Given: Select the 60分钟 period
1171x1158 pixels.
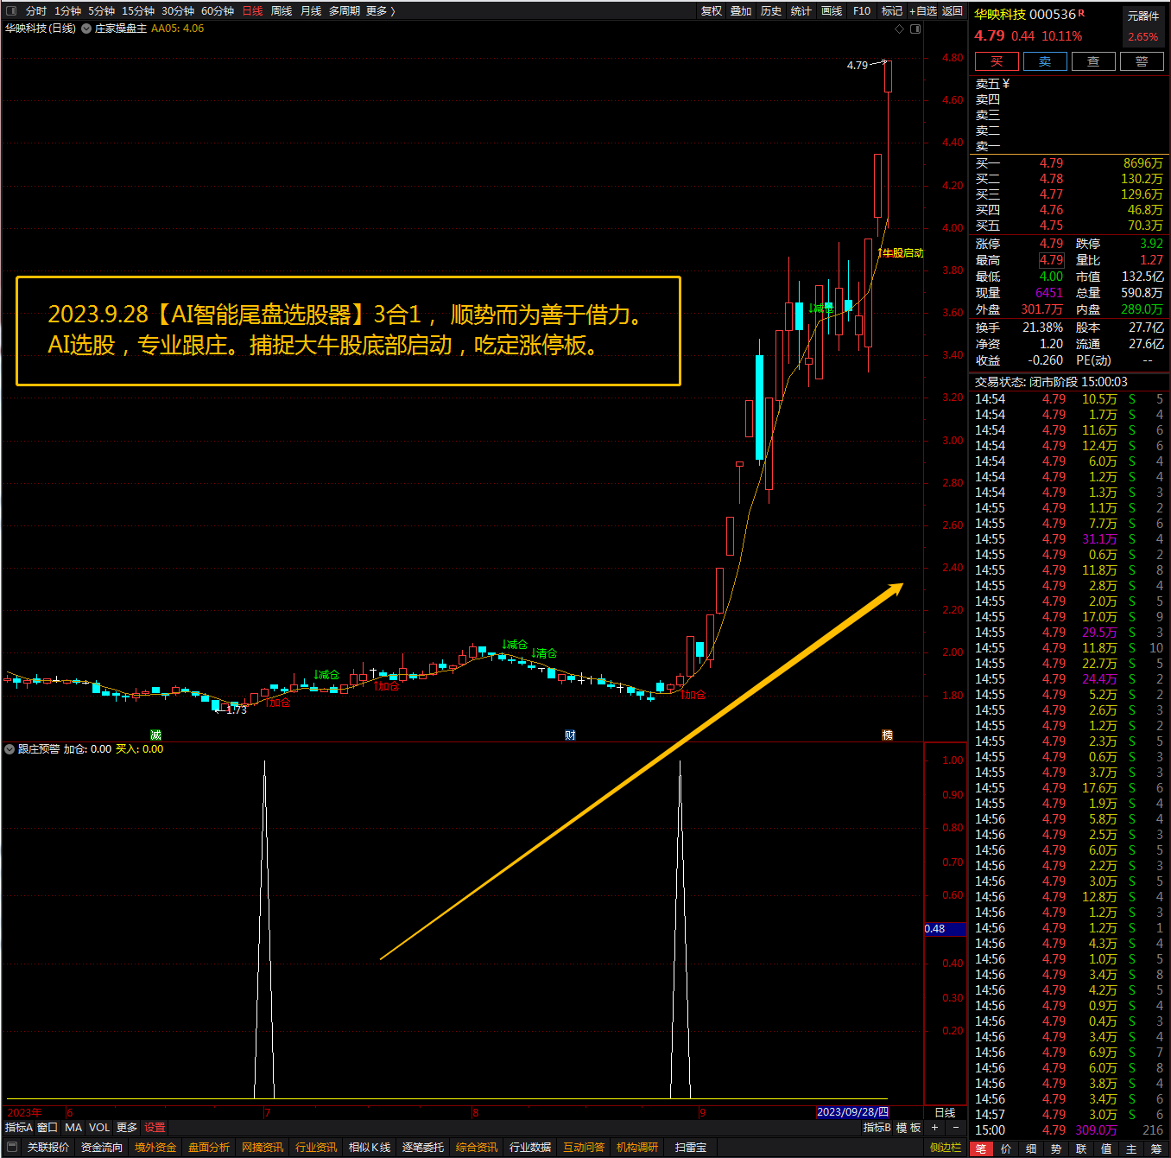Looking at the screenshot, I should pos(218,11).
